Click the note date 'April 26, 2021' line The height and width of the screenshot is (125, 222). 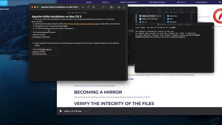point(77,12)
